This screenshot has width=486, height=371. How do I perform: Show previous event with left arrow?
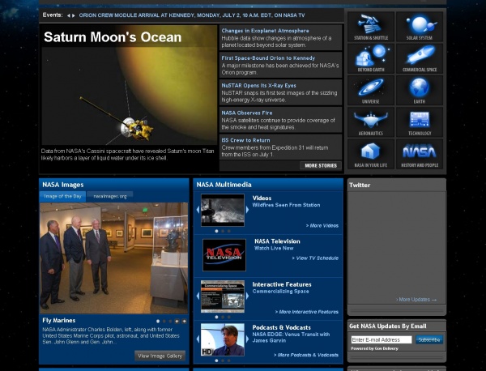pos(69,15)
